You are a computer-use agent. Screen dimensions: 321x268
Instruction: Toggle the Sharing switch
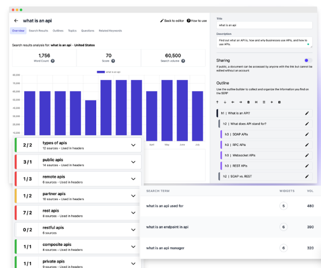308,60
